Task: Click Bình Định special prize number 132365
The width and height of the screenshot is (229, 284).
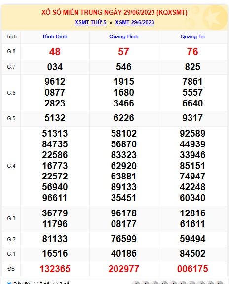Action: click(55, 269)
